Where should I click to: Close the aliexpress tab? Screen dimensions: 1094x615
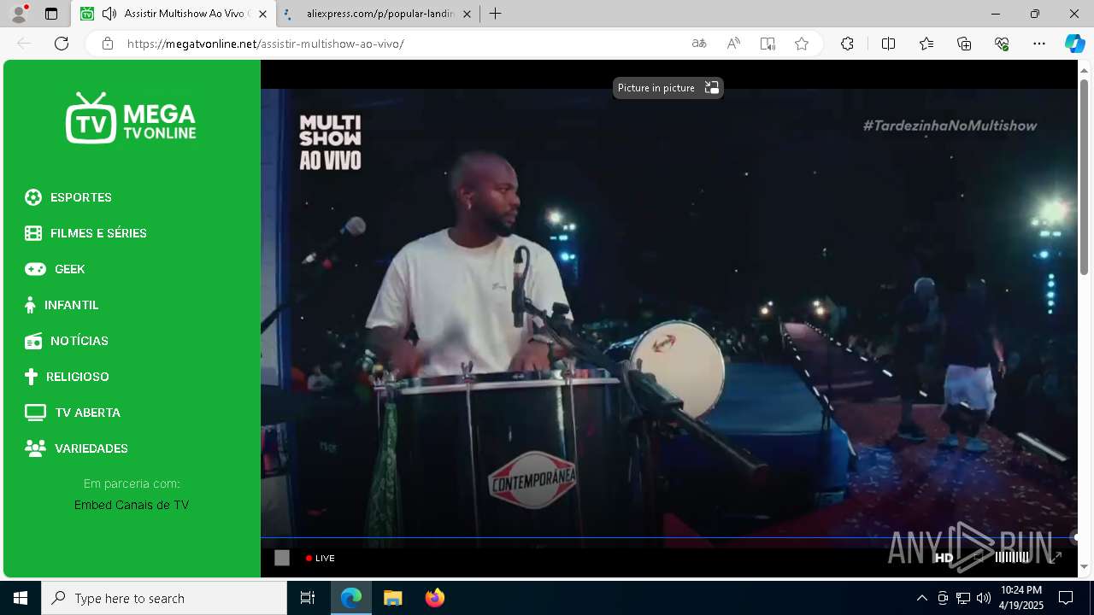(x=466, y=14)
